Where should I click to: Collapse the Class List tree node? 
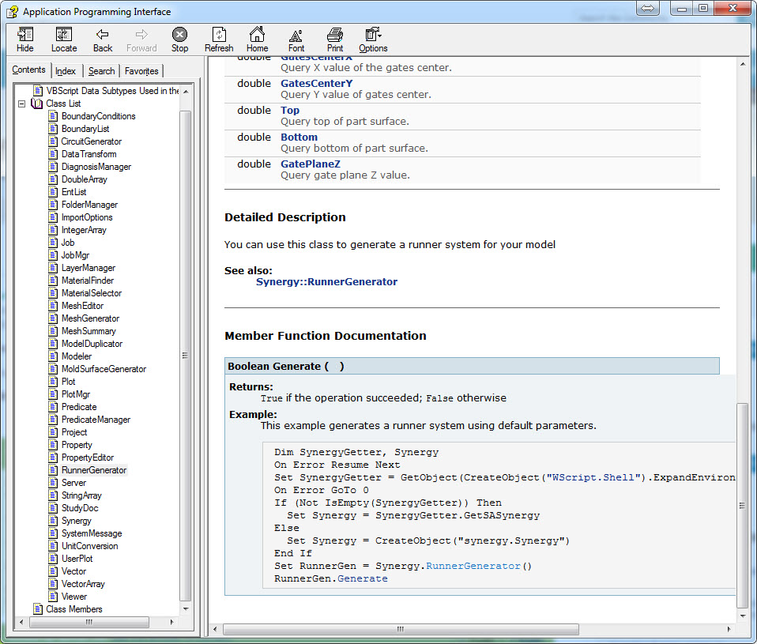point(21,103)
